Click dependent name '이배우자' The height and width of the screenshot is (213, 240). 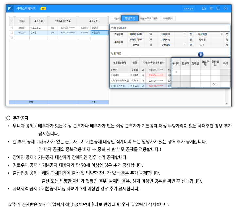[x=135, y=75]
